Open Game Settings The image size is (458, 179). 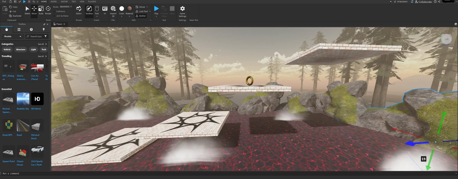pyautogui.click(x=182, y=10)
